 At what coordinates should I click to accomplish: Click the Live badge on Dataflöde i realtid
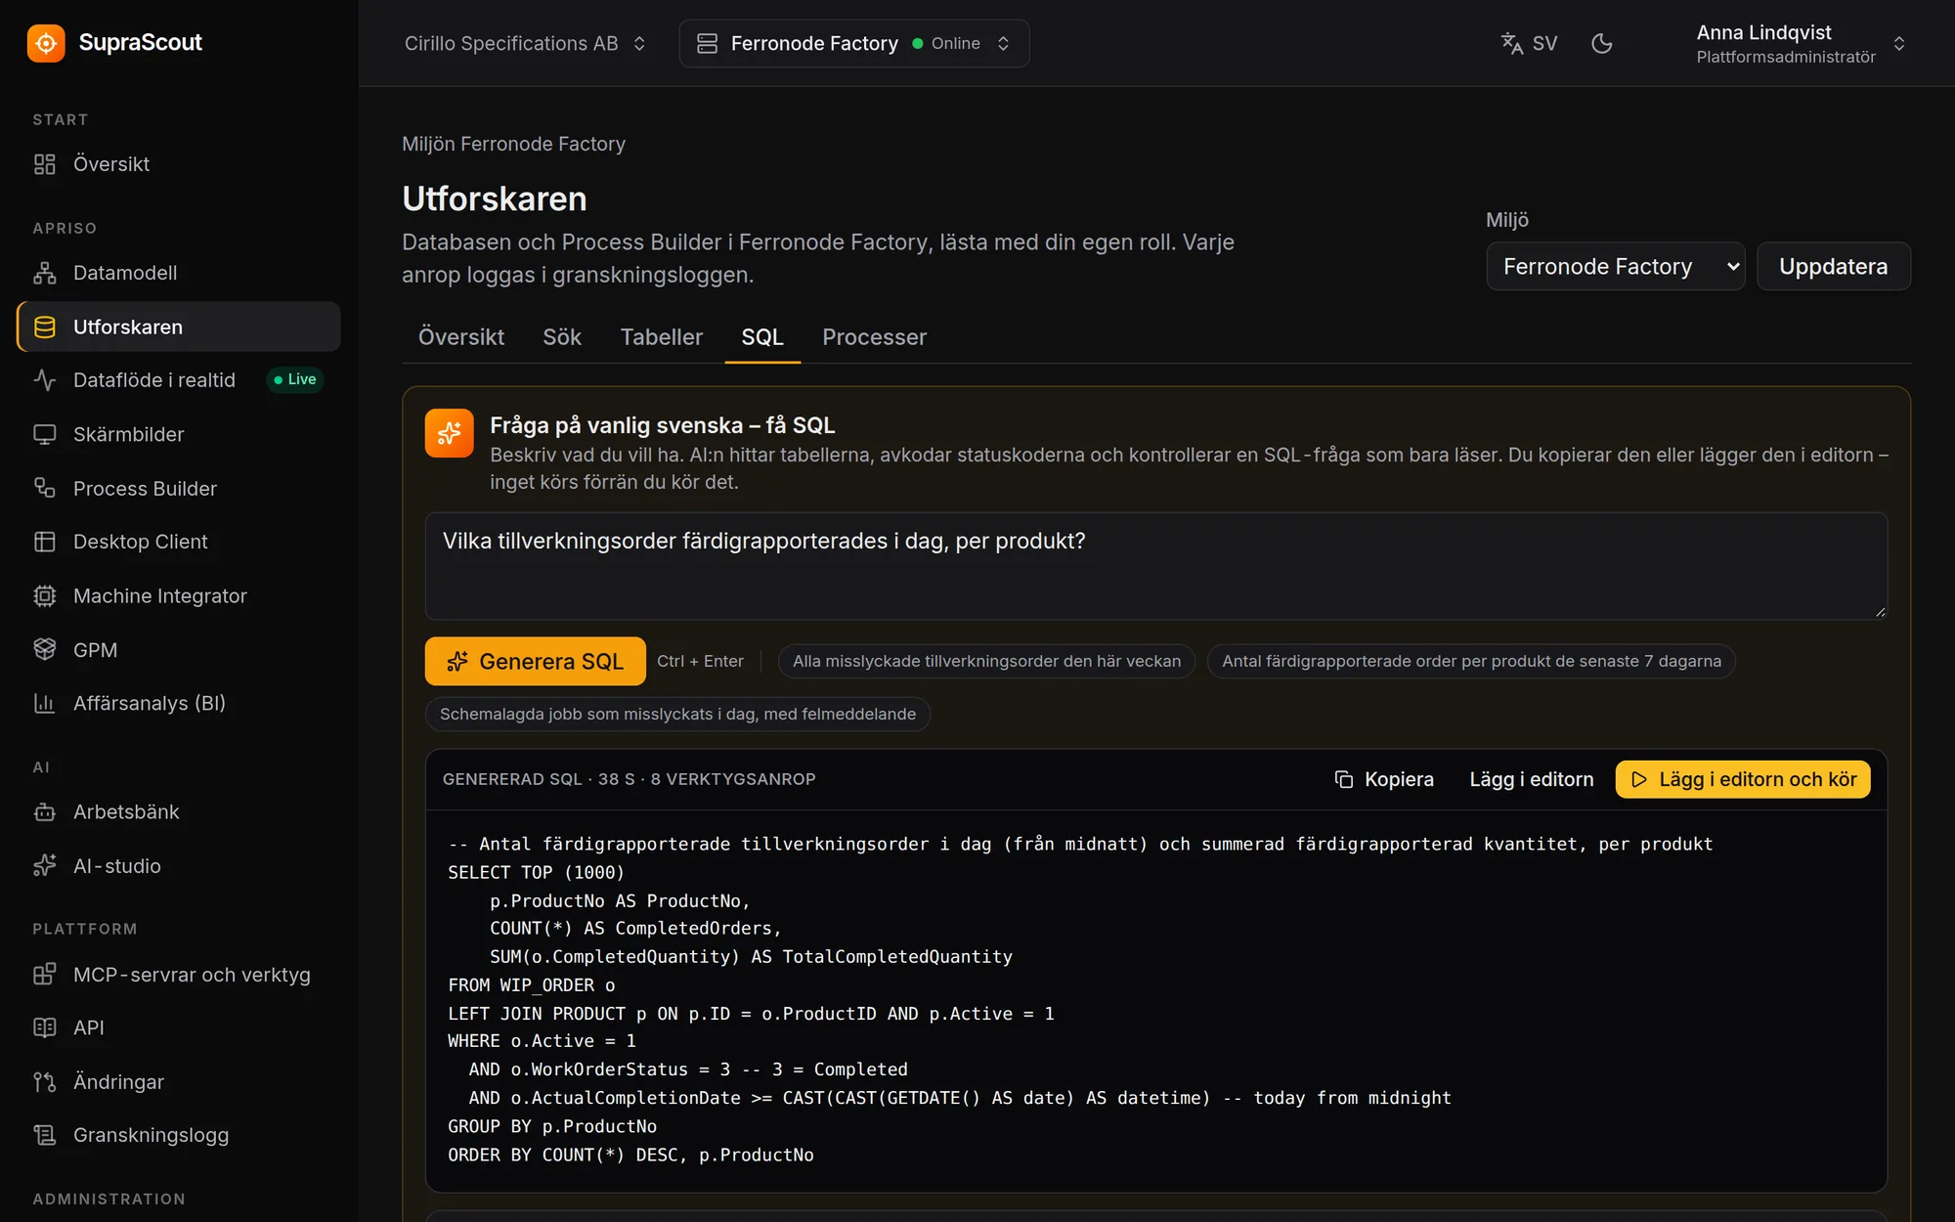(x=295, y=379)
